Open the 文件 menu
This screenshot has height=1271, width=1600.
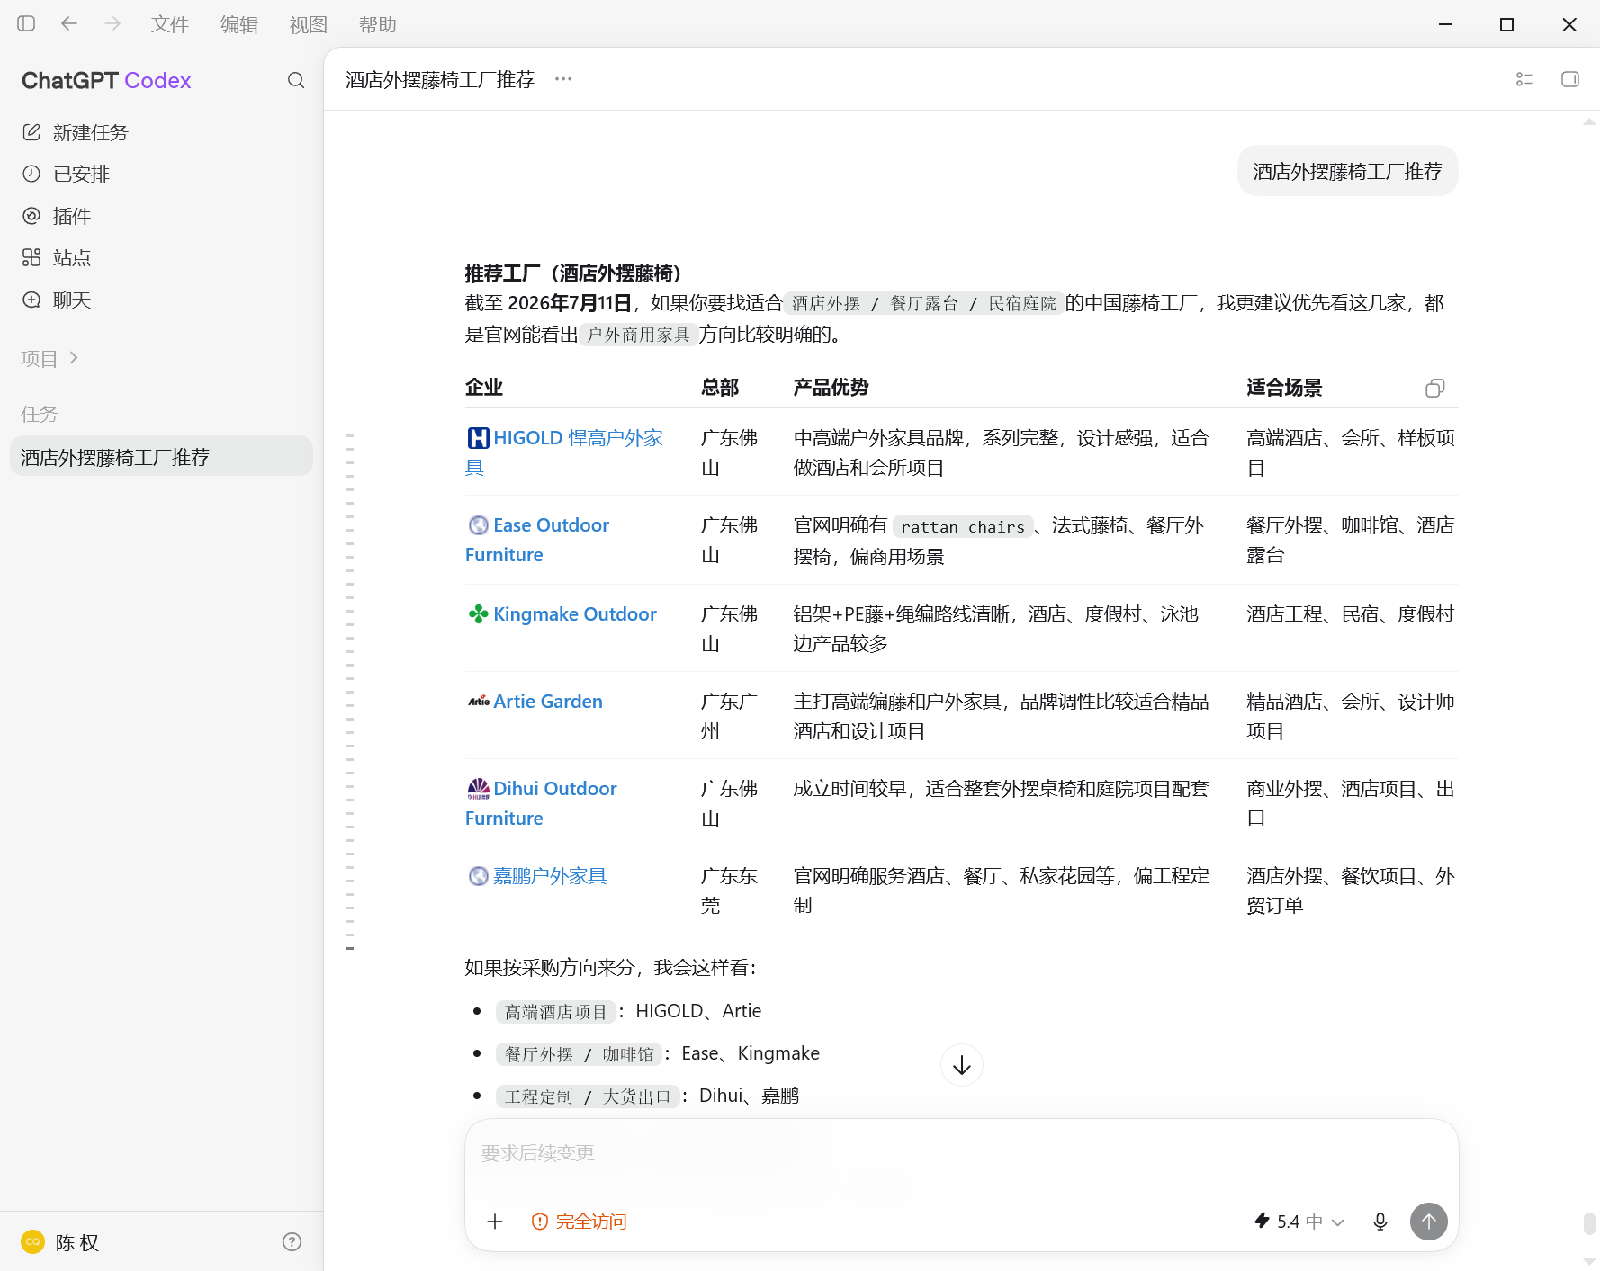coord(170,25)
